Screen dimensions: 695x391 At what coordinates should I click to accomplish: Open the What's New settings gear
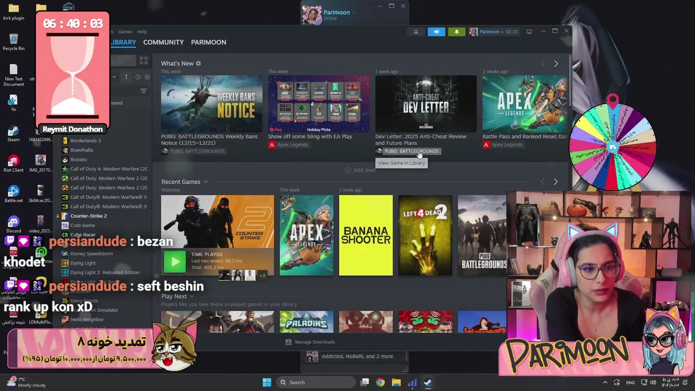tap(198, 64)
